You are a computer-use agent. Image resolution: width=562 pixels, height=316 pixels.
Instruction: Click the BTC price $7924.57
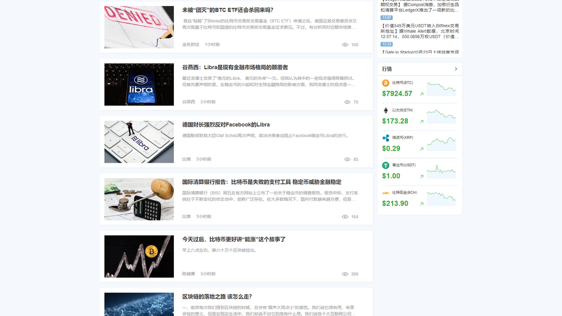[397, 94]
